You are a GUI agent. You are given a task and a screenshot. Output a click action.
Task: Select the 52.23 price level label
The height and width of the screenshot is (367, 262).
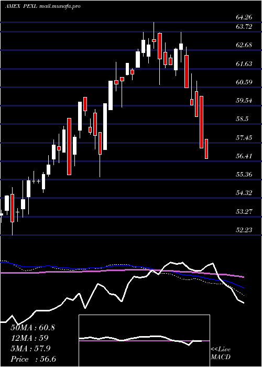(244, 230)
